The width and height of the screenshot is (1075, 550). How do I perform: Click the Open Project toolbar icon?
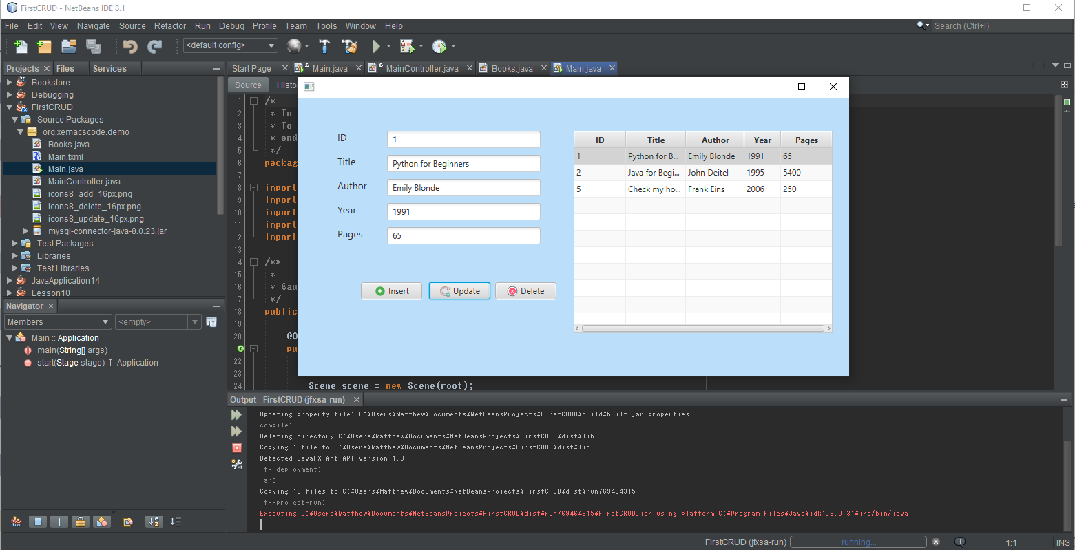[69, 46]
